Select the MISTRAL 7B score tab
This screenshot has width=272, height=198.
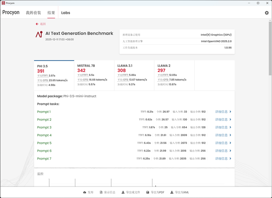click(94, 75)
